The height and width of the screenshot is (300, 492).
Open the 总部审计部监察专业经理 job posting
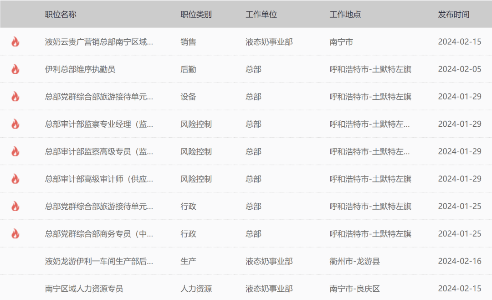(x=99, y=124)
